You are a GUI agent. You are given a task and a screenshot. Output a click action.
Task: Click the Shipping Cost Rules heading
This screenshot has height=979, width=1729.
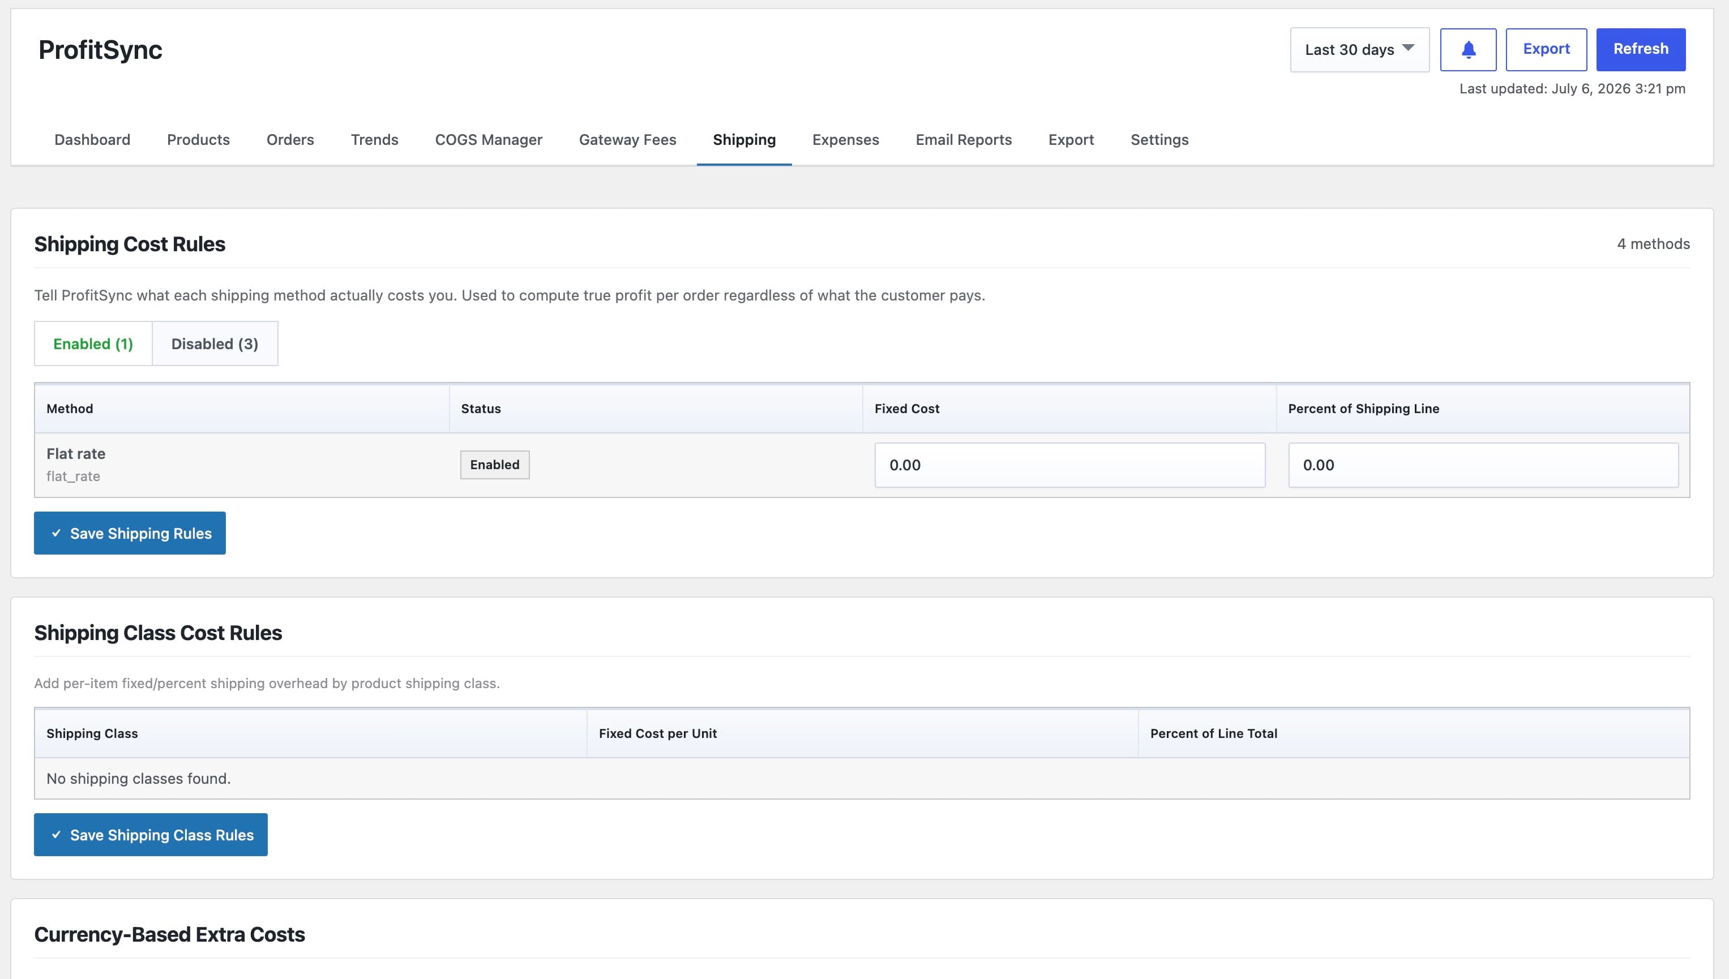pos(130,244)
